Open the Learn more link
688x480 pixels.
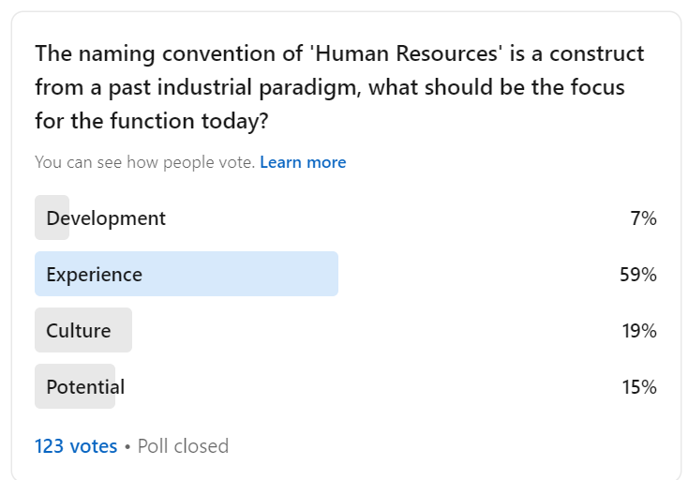[303, 162]
